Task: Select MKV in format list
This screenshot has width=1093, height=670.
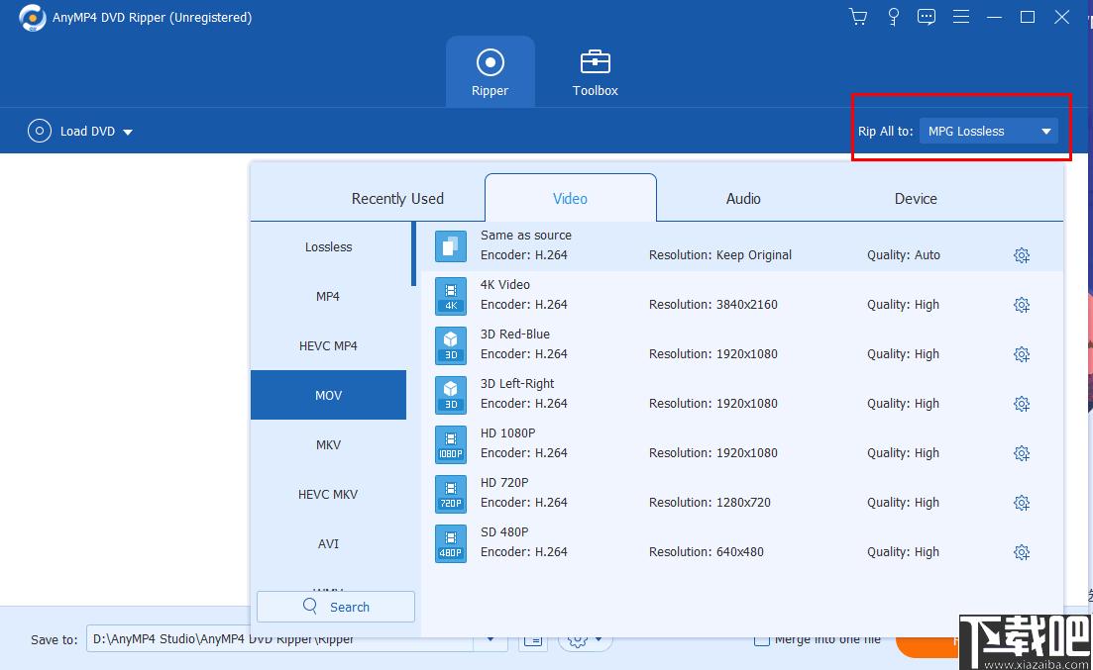Action: (x=328, y=444)
